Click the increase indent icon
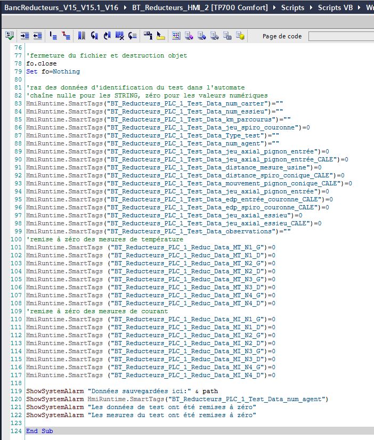The width and height of the screenshot is (374, 440). tap(25, 36)
